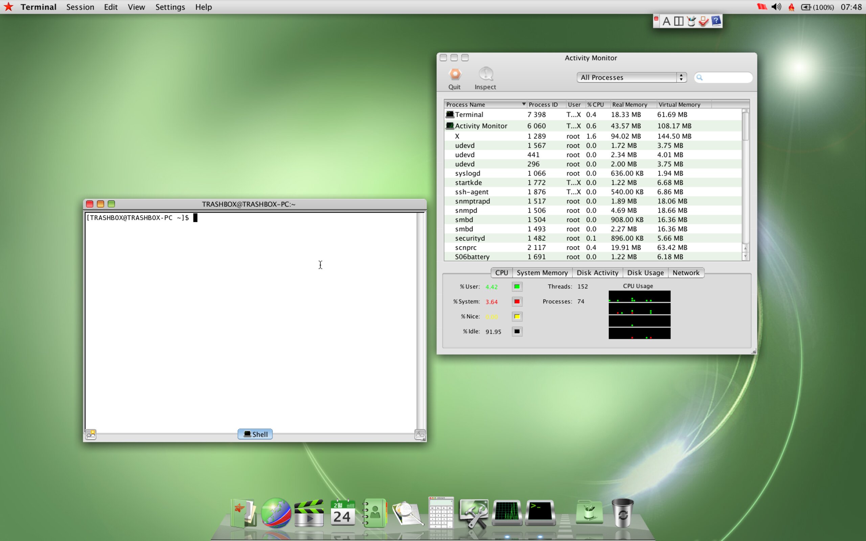Click the process search field
The image size is (866, 541).
723,77
